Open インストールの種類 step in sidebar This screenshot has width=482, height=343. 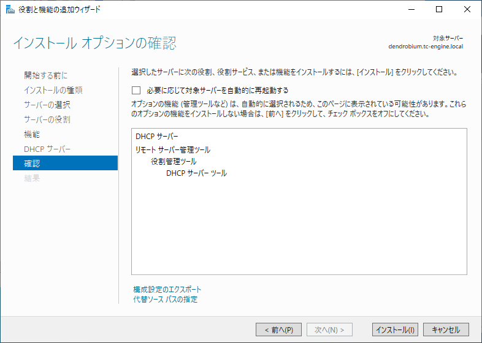point(53,90)
